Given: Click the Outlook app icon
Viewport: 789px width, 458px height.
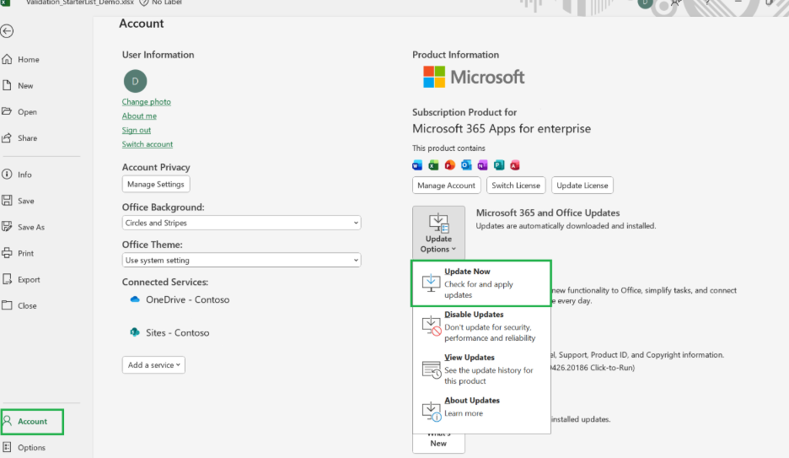Looking at the screenshot, I should coord(466,165).
